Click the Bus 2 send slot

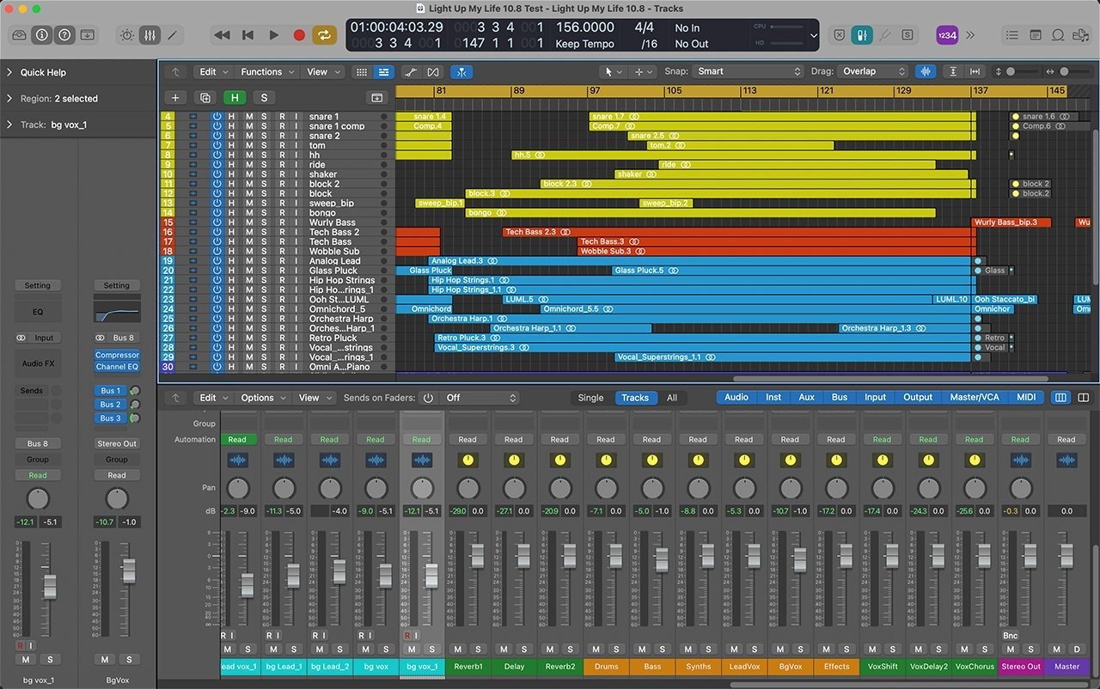[110, 405]
